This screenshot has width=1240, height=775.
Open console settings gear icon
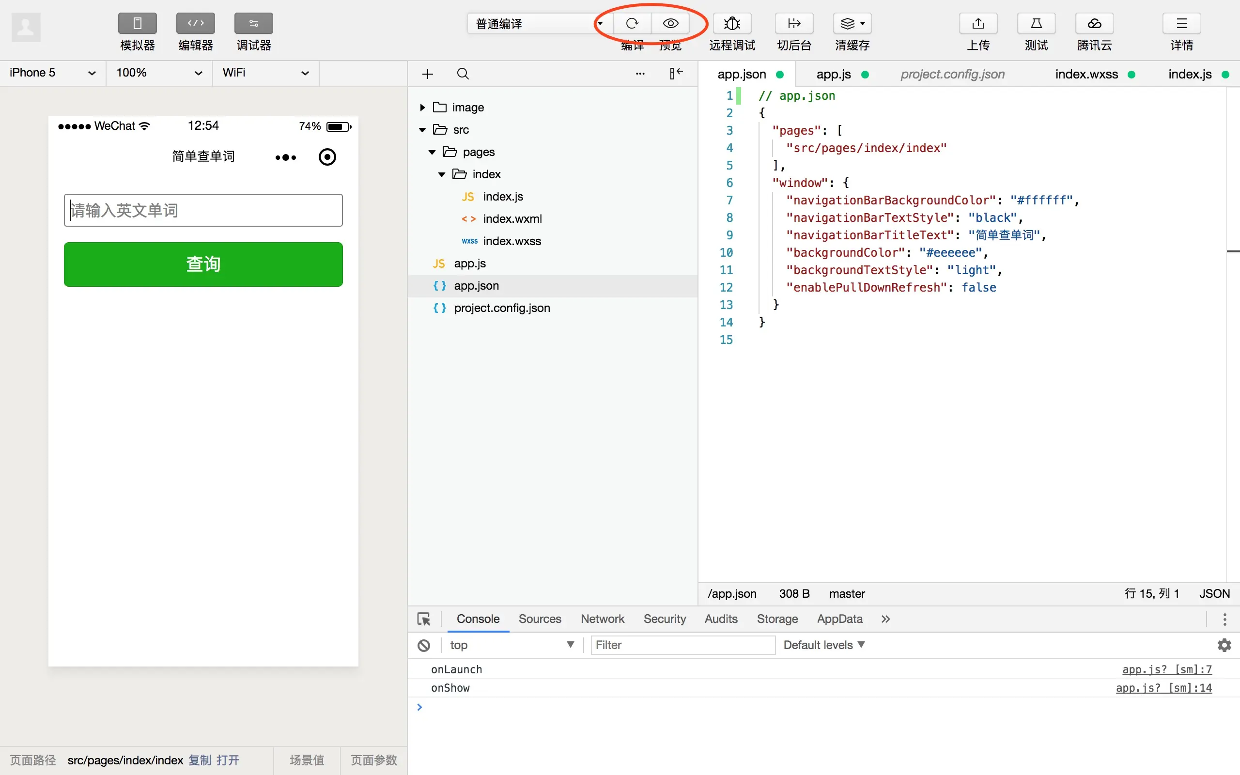1224,645
